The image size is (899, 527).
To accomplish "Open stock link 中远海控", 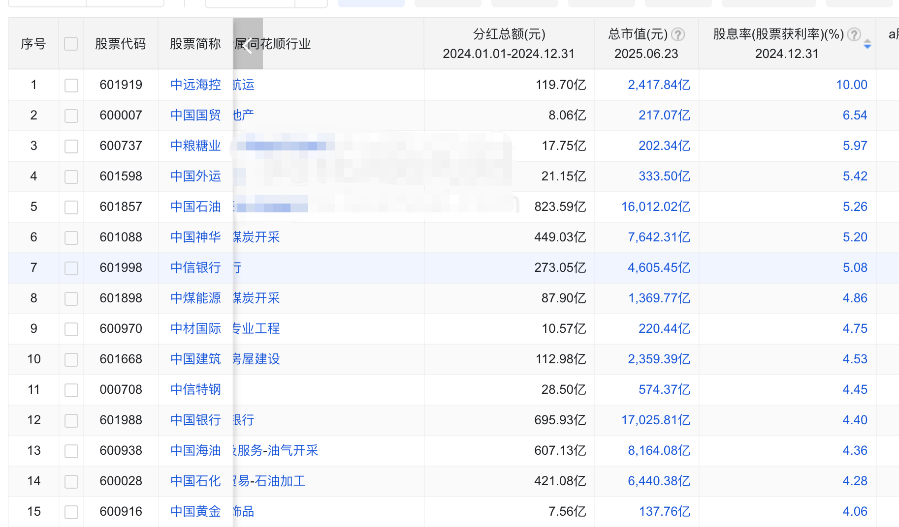I will (195, 85).
